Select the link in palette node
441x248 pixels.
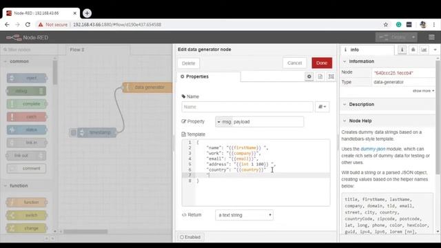tap(27, 143)
